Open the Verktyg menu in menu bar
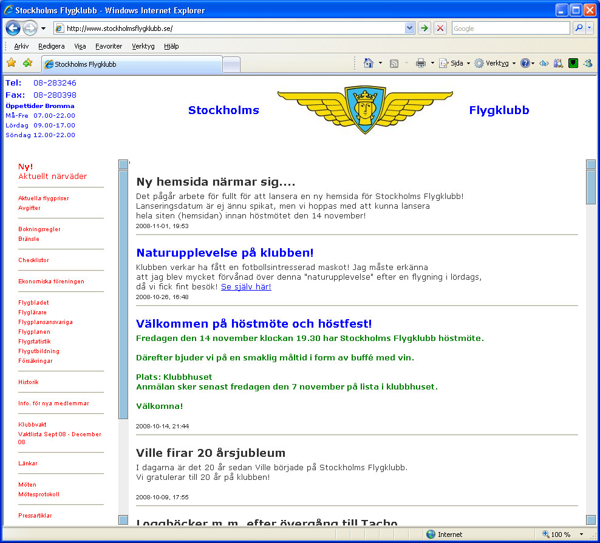 point(143,46)
